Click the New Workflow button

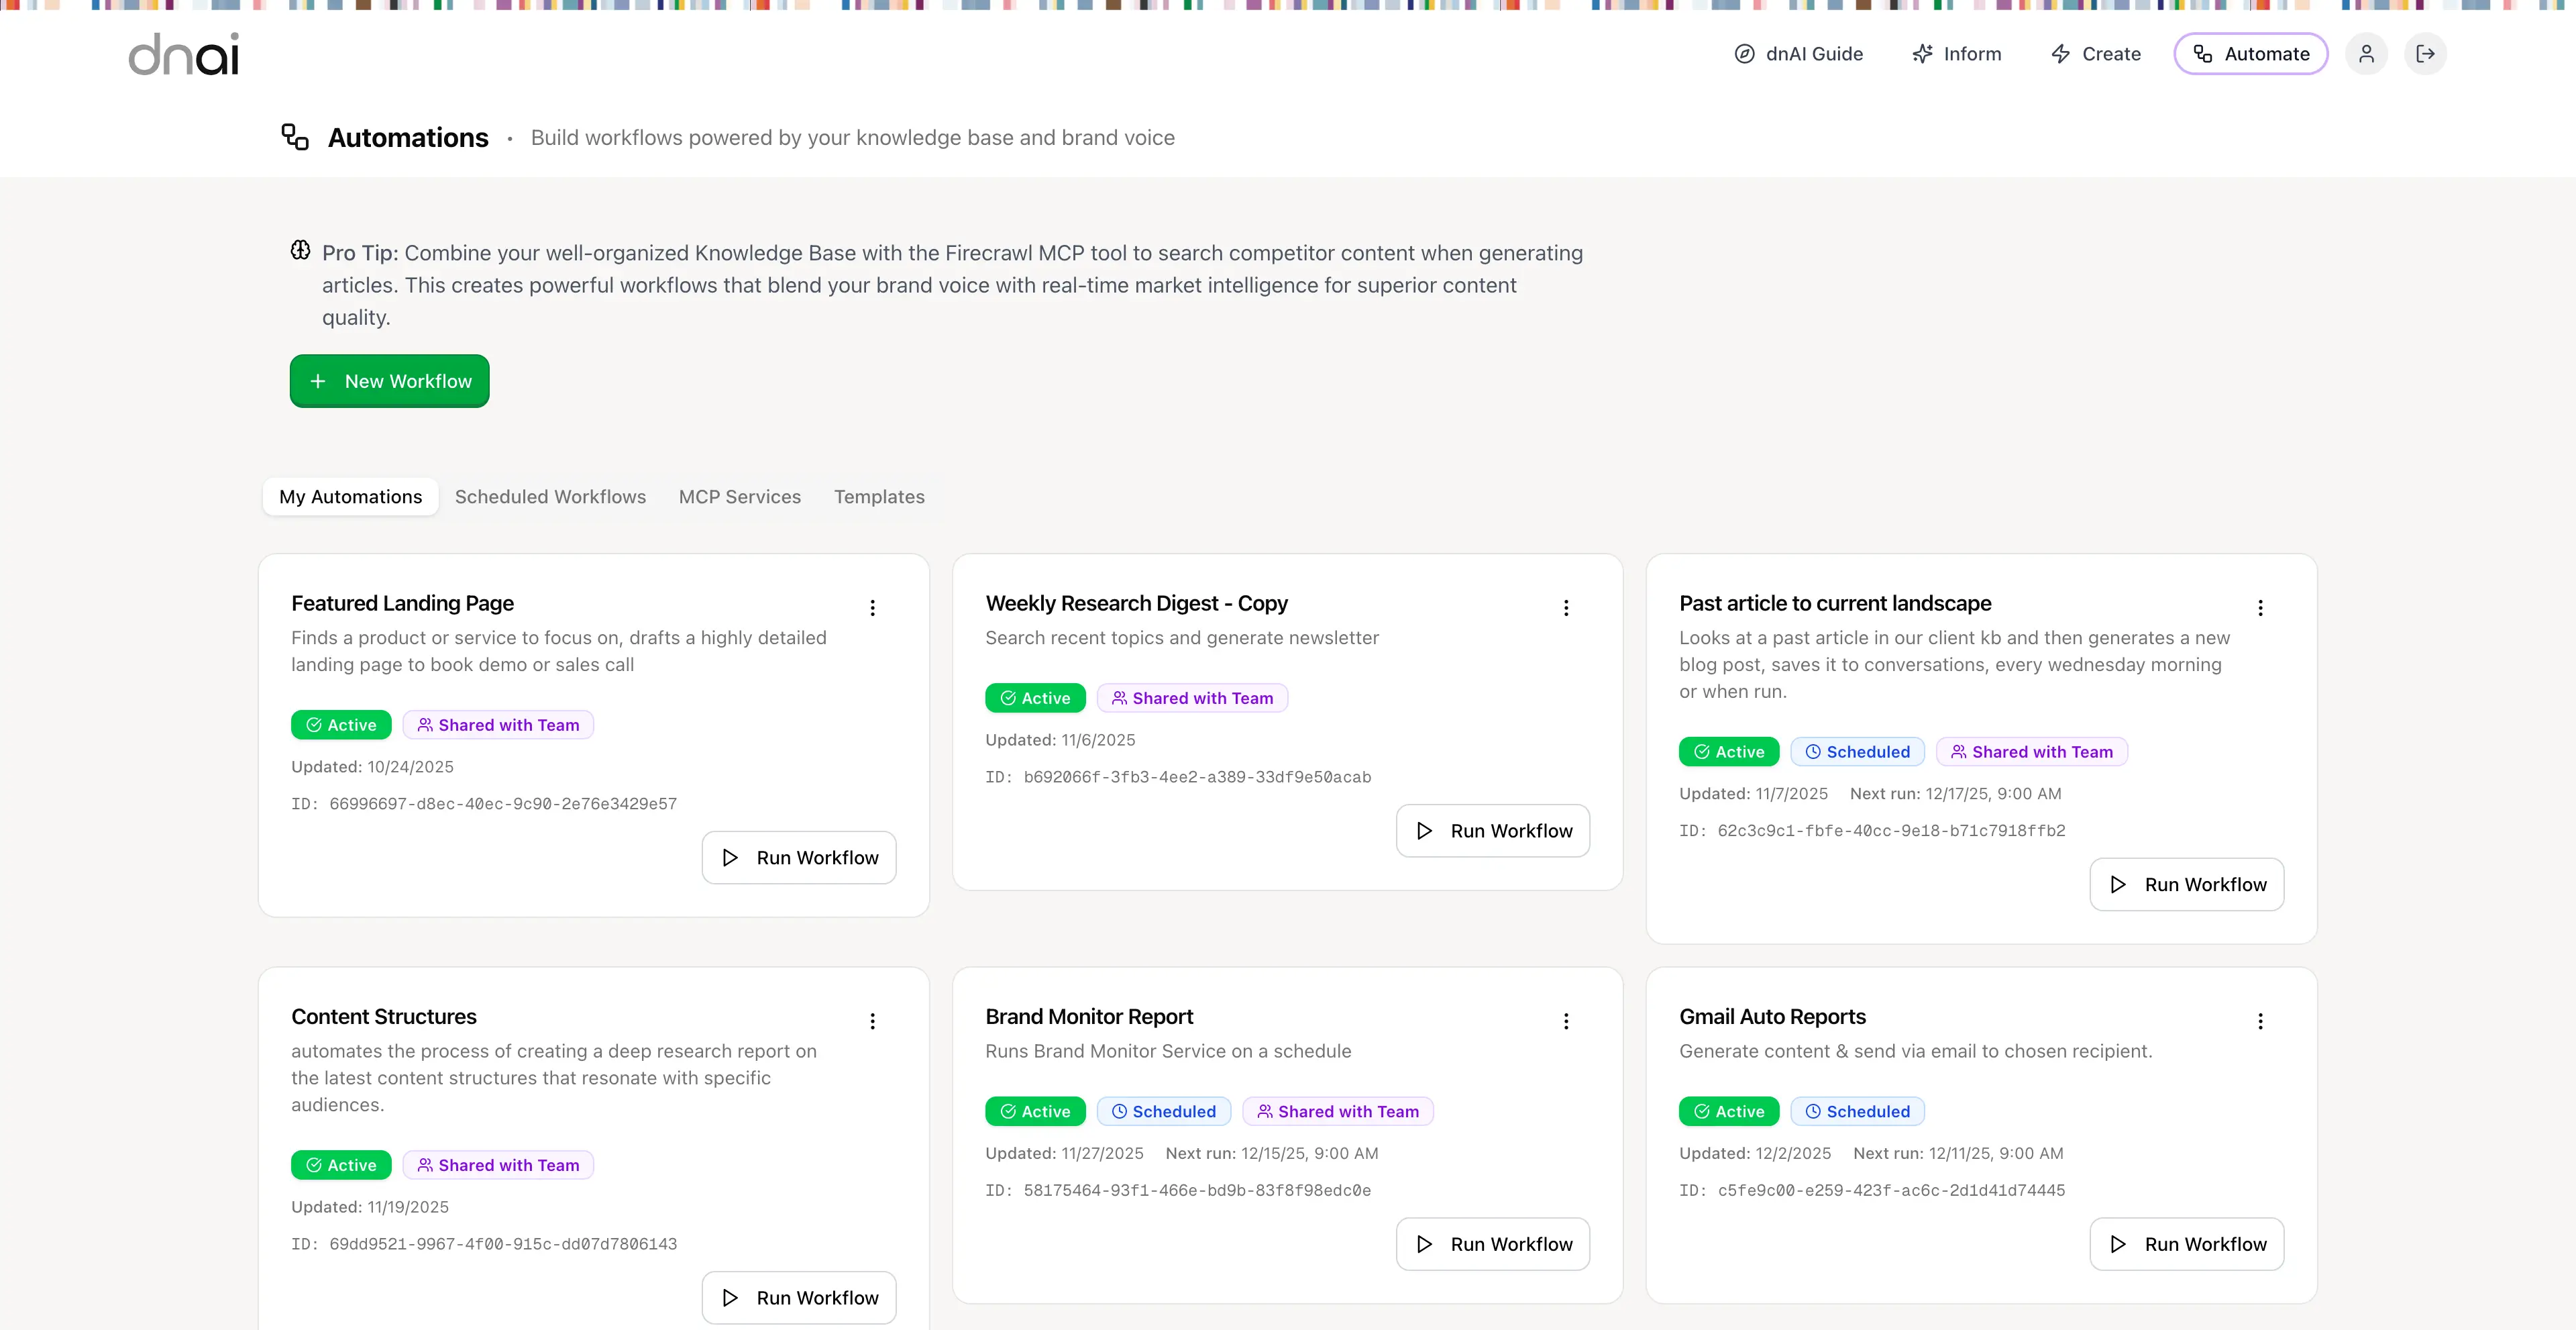click(389, 381)
